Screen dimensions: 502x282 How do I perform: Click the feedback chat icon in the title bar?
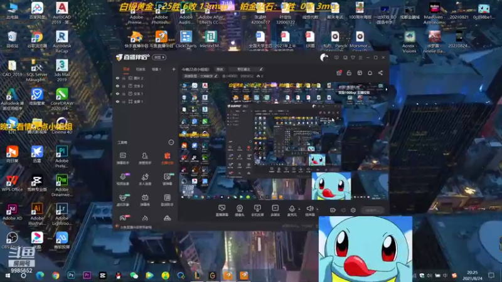pyautogui.click(x=336, y=58)
